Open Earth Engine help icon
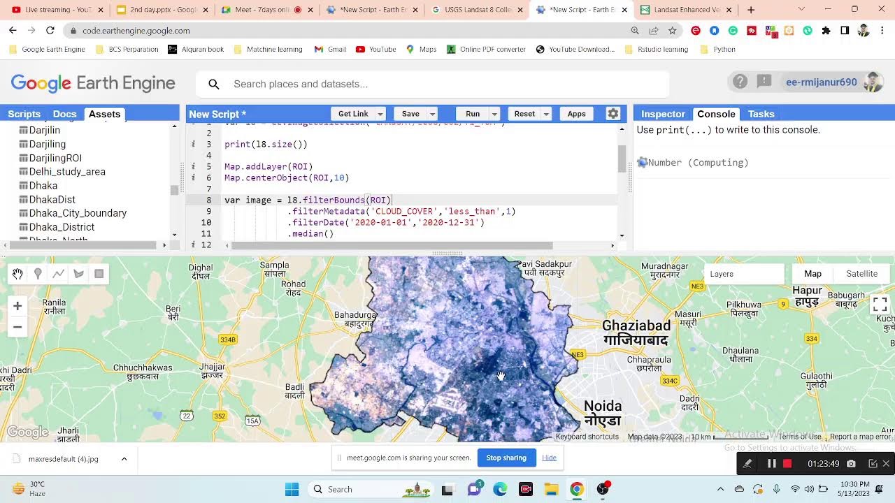The height and width of the screenshot is (503, 895). point(740,82)
